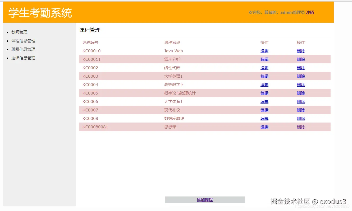Edit the 高等数学下 course

(x=264, y=85)
